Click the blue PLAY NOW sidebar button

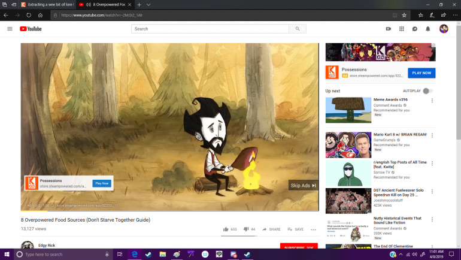tap(421, 73)
